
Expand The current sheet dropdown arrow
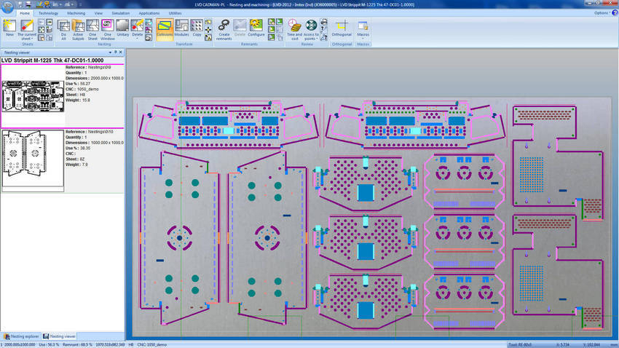click(x=32, y=39)
